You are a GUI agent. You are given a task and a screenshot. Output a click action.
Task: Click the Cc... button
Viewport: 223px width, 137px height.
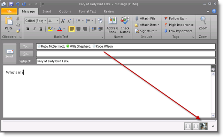click(x=26, y=54)
